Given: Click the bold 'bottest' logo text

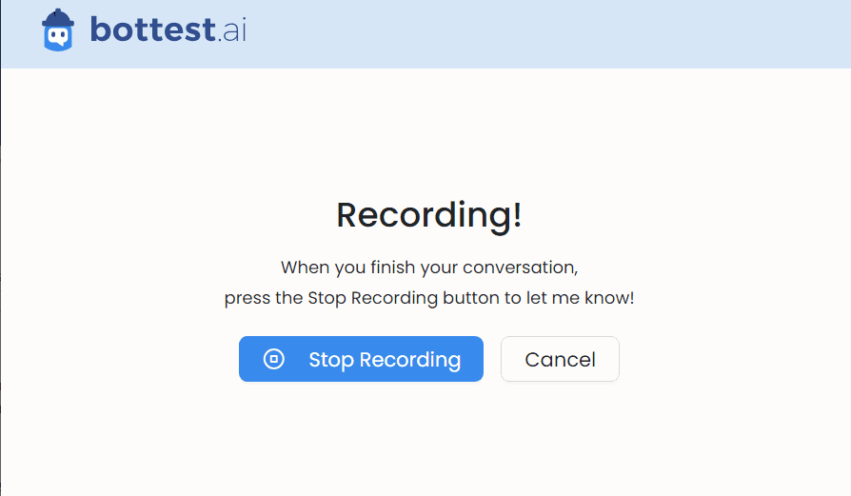Looking at the screenshot, I should coord(153,30).
